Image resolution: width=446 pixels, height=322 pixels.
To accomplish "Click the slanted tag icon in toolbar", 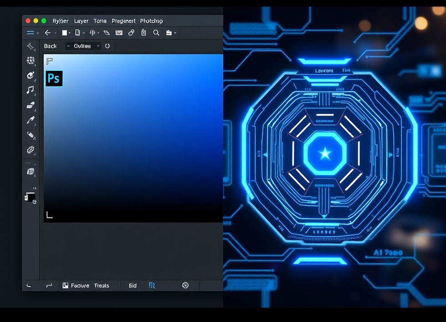I will (106, 33).
